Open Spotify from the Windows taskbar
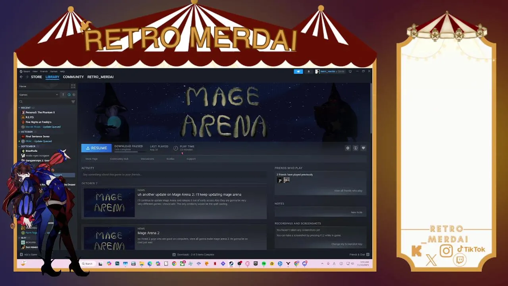The image size is (508, 286). click(264, 264)
